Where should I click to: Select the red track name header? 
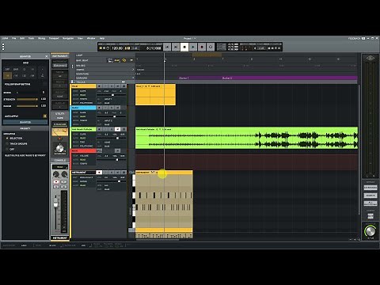83,150
